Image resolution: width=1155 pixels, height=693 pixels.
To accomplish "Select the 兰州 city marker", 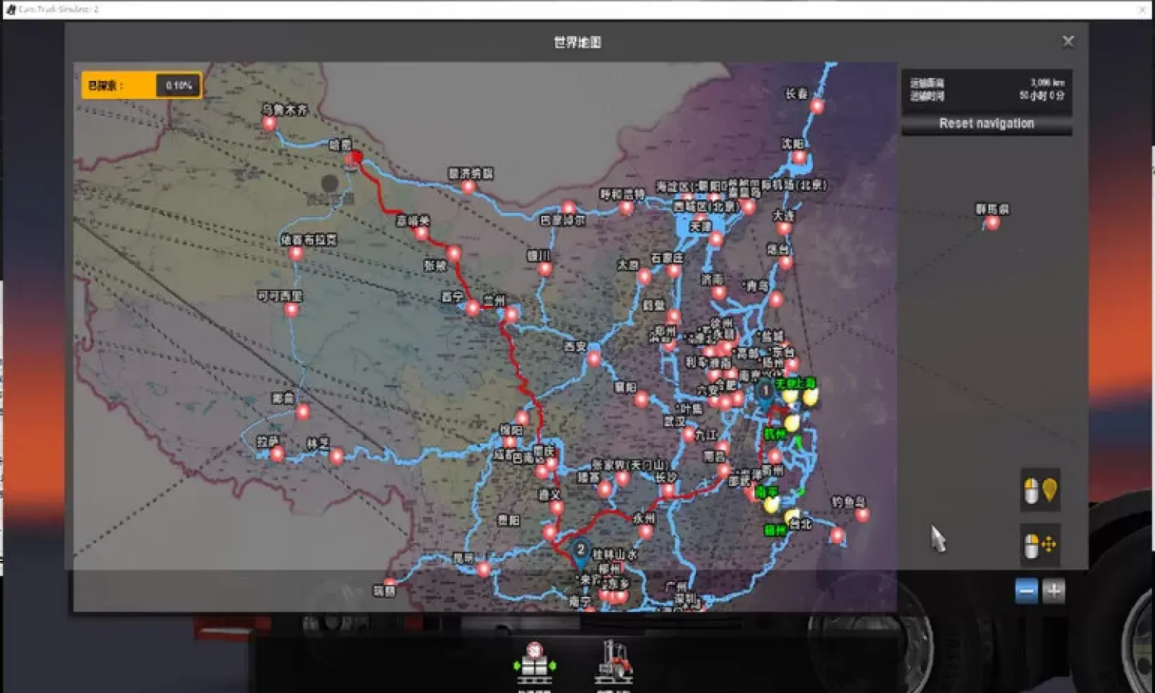I will [511, 314].
